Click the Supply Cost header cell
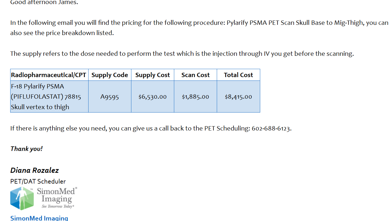The image size is (391, 221). pyautogui.click(x=153, y=75)
